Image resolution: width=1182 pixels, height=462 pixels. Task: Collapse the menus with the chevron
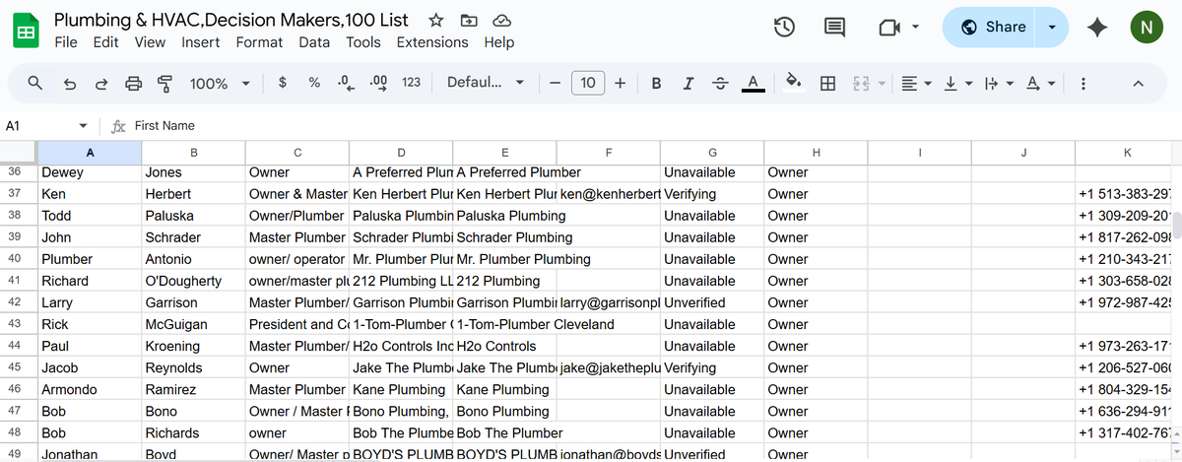click(1138, 84)
